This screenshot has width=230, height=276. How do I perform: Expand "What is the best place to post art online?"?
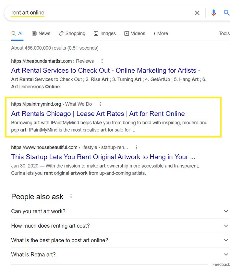[x=226, y=240]
